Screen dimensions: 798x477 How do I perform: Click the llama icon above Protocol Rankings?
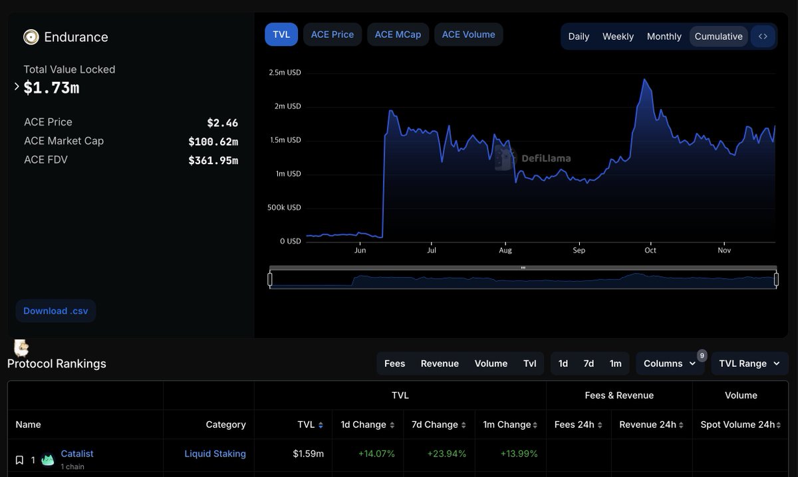pos(21,347)
